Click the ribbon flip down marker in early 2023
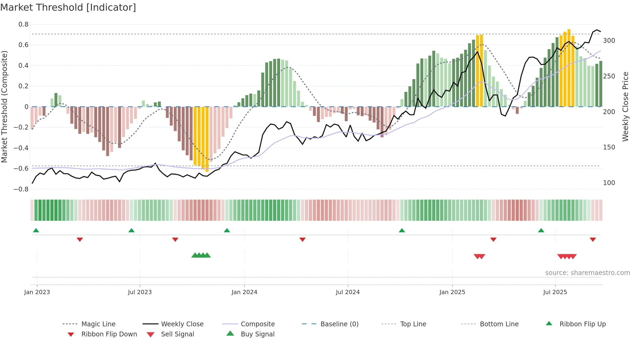Image resolution: width=639 pixels, height=359 pixels. 80,240
